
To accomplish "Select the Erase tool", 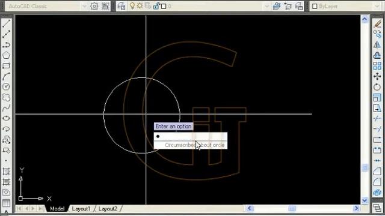I will point(377,23).
